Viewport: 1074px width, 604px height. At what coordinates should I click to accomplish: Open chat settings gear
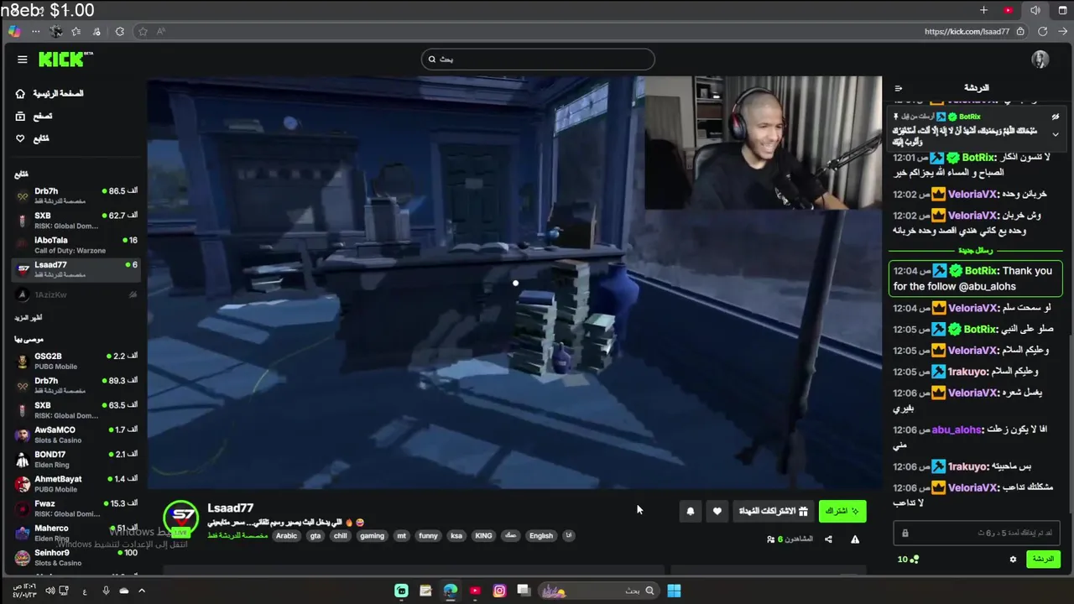[1013, 560]
